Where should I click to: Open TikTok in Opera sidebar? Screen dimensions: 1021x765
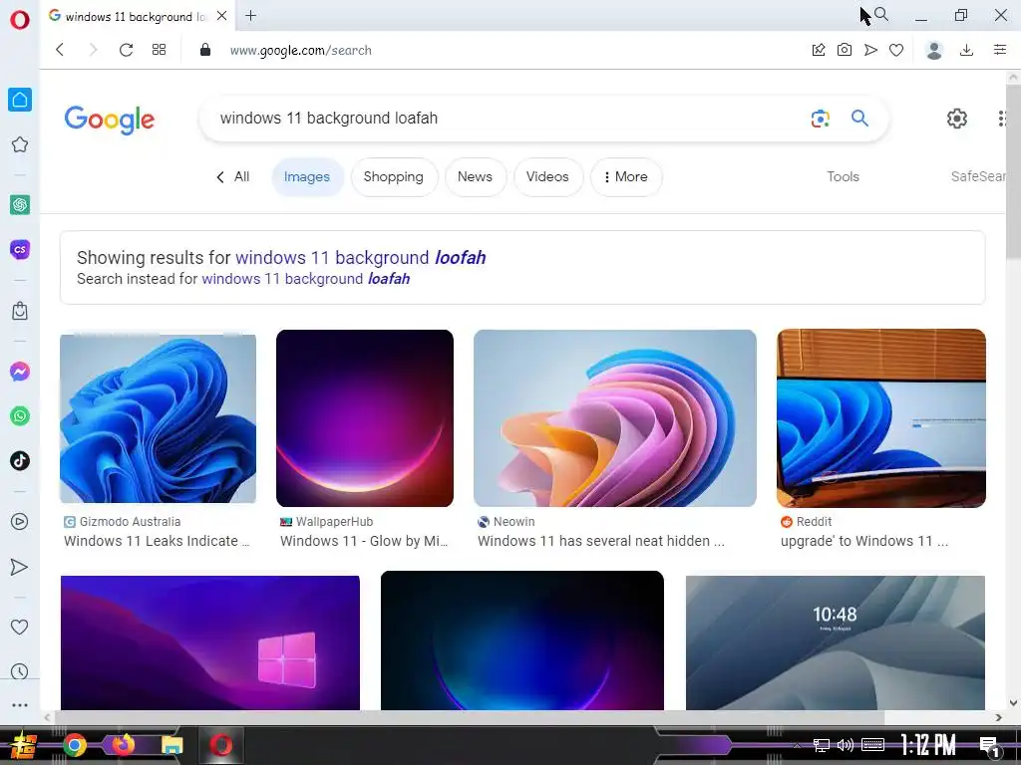pyautogui.click(x=20, y=460)
